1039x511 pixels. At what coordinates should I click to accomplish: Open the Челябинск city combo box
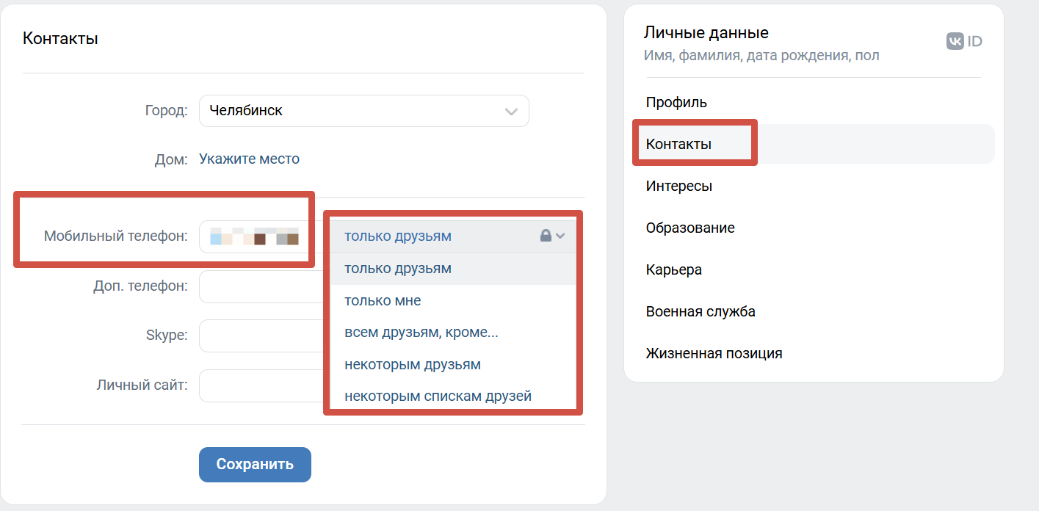(x=352, y=111)
